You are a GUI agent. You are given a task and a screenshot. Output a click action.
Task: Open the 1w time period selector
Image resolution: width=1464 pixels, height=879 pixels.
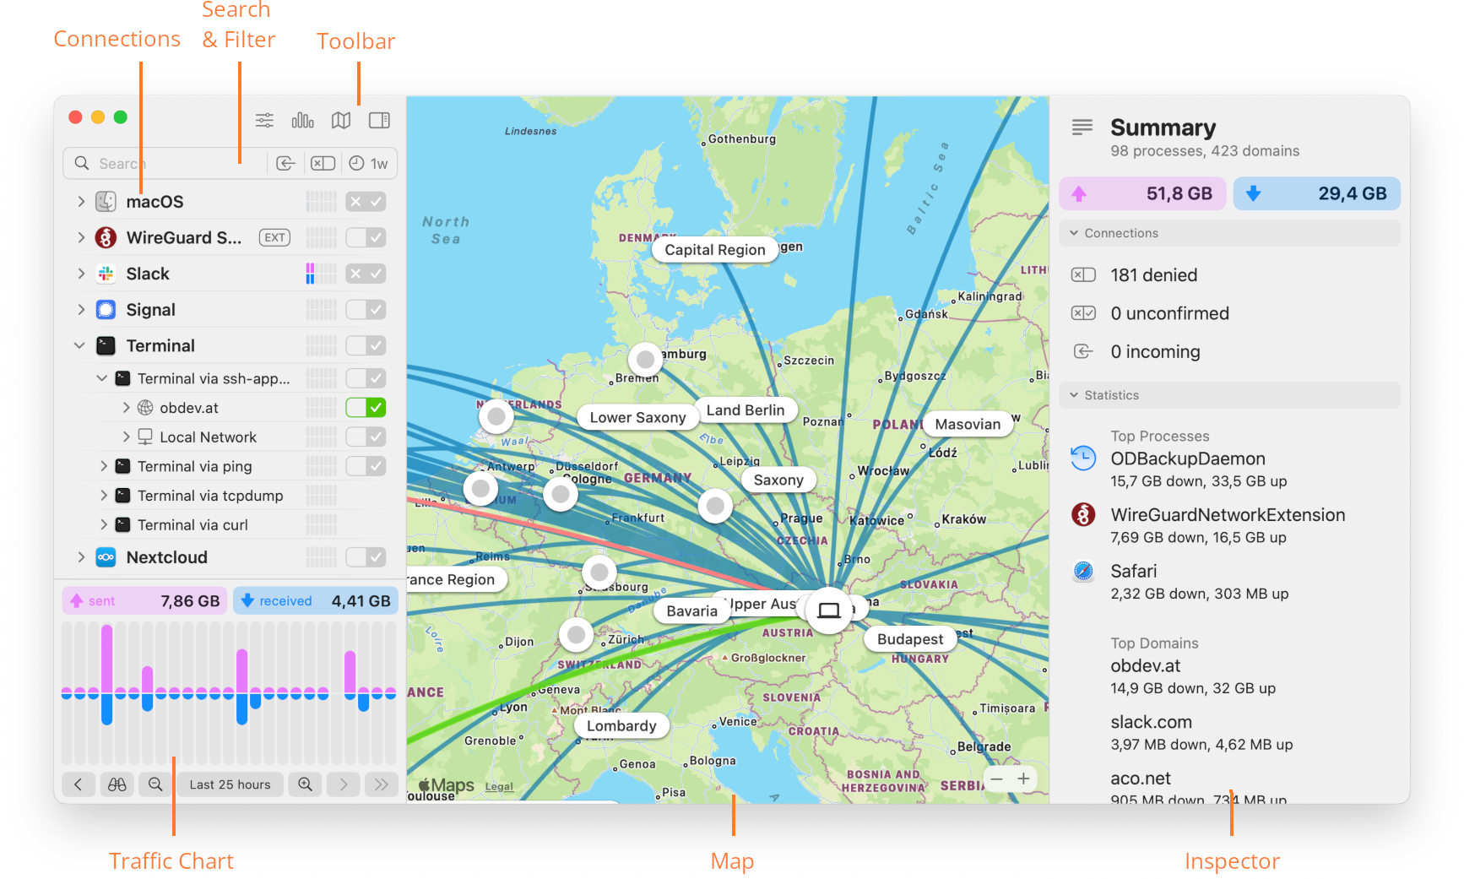pos(369,163)
